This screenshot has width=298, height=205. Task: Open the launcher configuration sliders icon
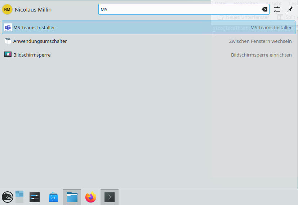277,9
